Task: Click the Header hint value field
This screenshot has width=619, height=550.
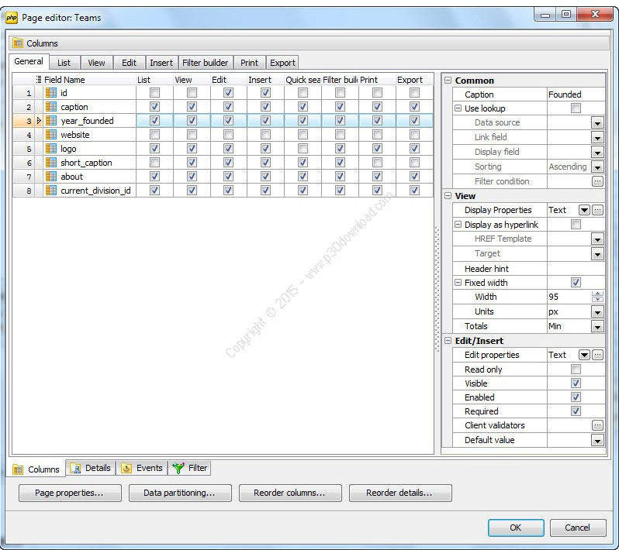Action: 576,269
